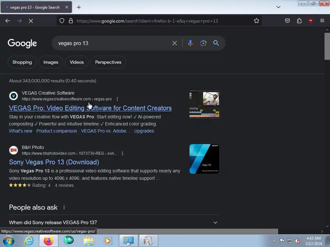Viewport: 330px width, 247px height.
Task: Open the B&H Photo favicon
Action: pos(14,150)
